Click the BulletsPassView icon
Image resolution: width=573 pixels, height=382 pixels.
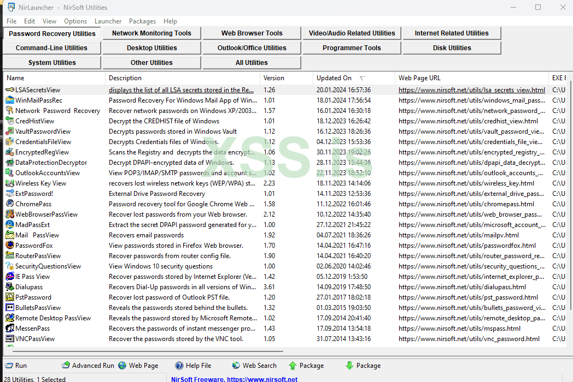(10, 308)
